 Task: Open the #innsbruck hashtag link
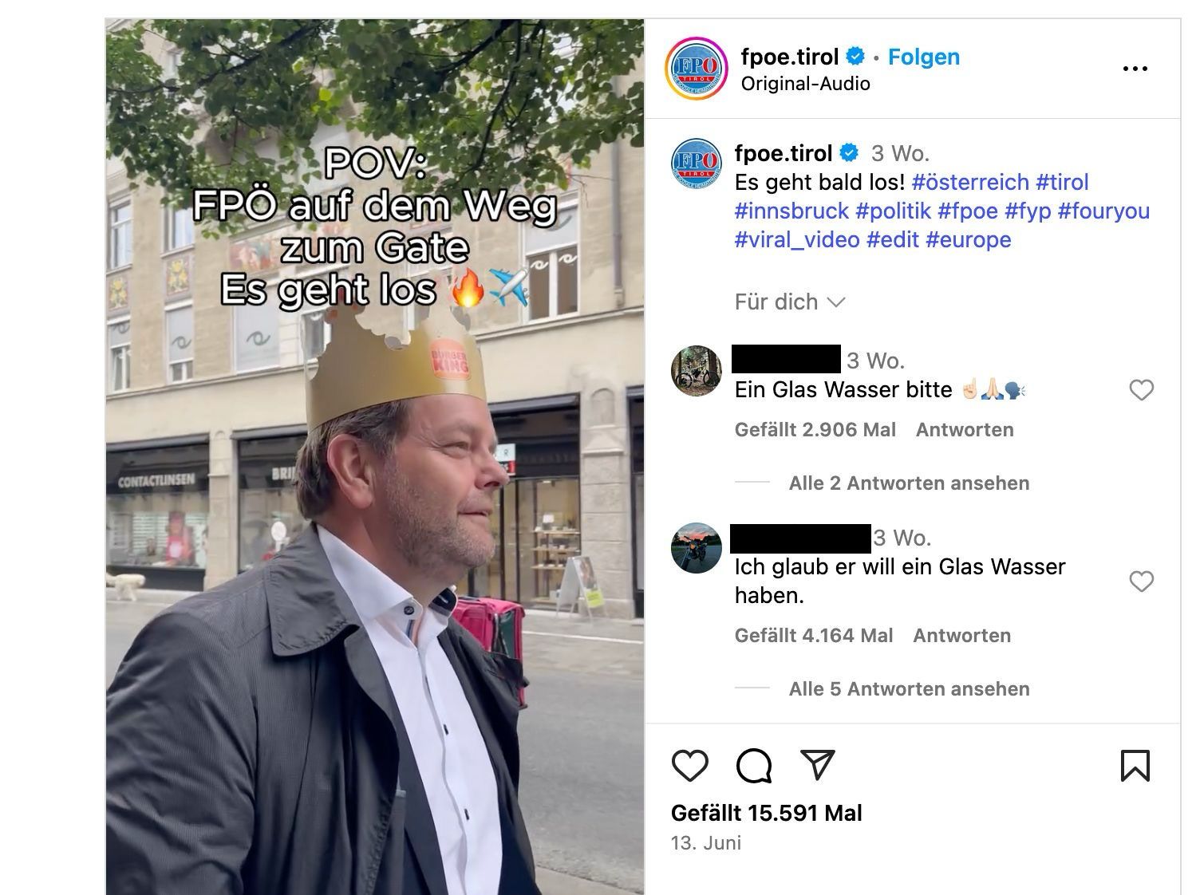(791, 211)
